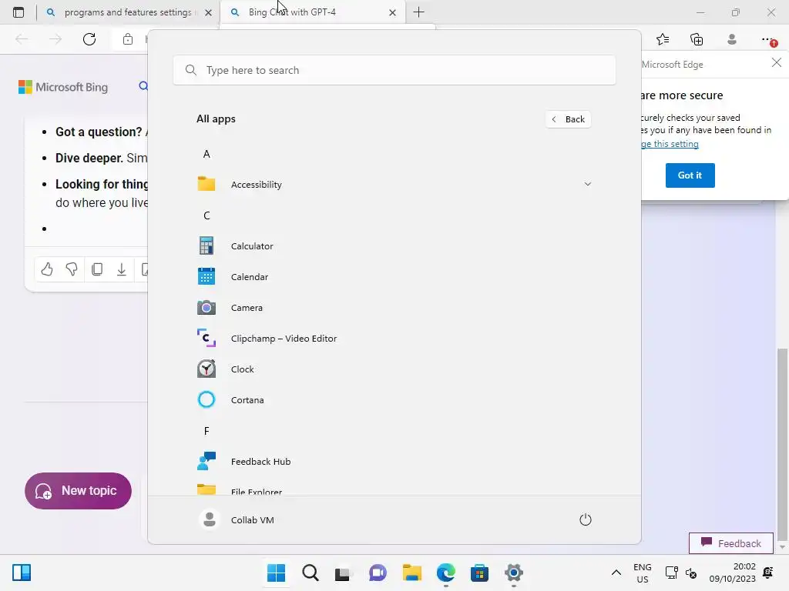The height and width of the screenshot is (591, 789).
Task: Launch Clipchamp Video Editor
Action: click(x=394, y=339)
